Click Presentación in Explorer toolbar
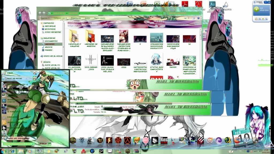The image size is (274, 154). tap(76, 18)
